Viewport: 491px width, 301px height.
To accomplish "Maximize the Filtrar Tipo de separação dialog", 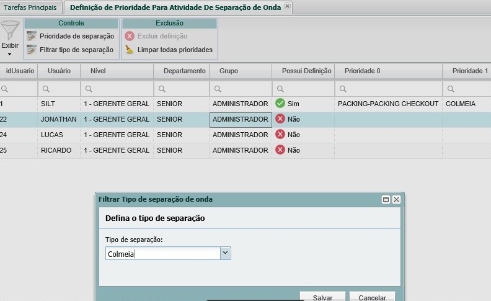I will coord(386,199).
